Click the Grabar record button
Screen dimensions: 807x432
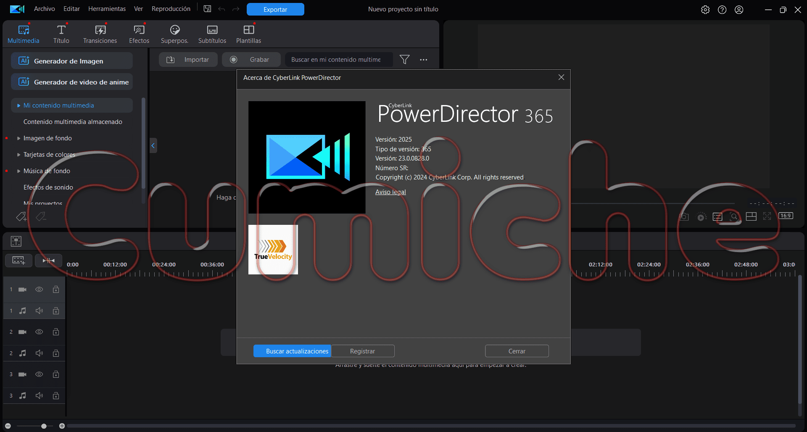[x=251, y=60]
